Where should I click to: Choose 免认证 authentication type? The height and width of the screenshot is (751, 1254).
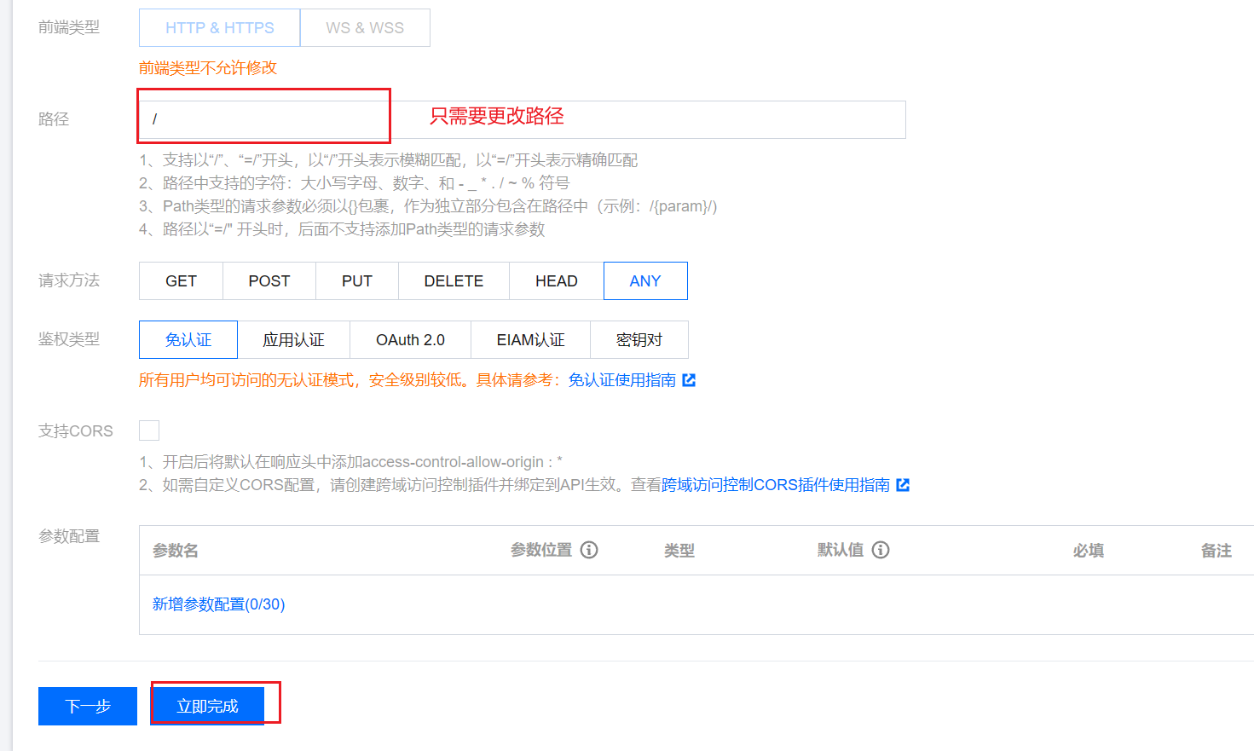188,340
